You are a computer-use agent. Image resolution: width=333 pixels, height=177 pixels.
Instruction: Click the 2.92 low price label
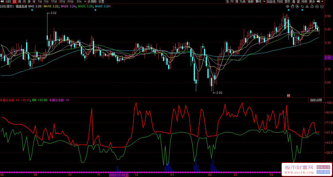click(219, 93)
